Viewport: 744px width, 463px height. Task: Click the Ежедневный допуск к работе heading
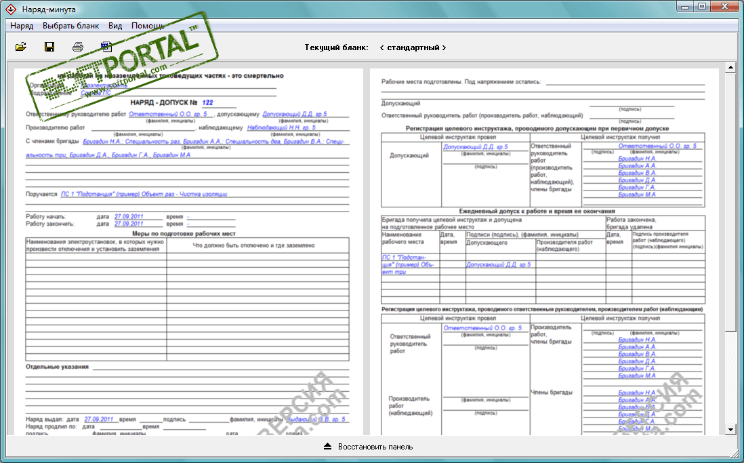click(x=537, y=211)
